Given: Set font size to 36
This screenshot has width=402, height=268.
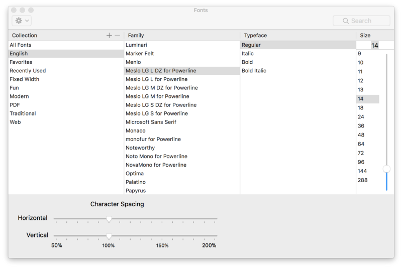Looking at the screenshot, I should coord(368,126).
